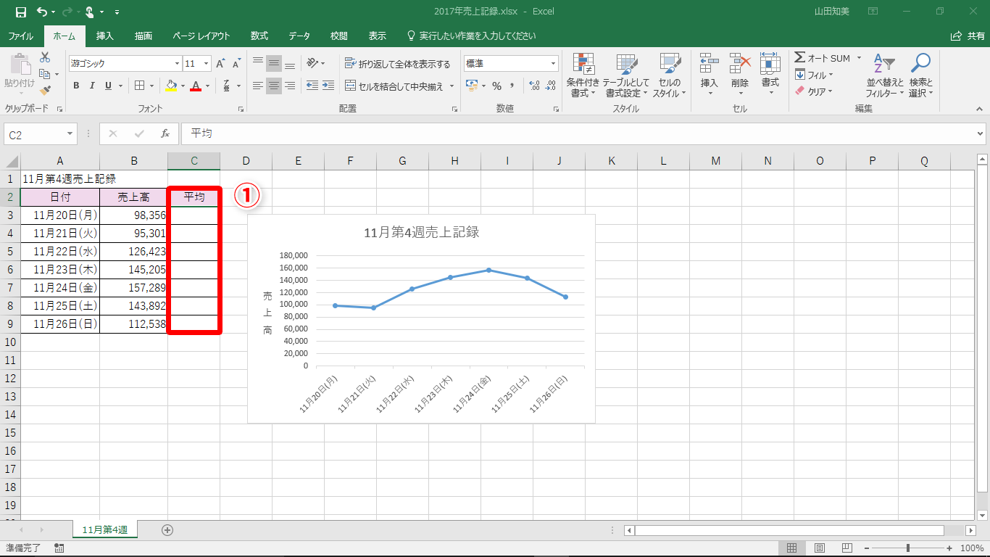Increase font size with the large A button

click(x=220, y=64)
